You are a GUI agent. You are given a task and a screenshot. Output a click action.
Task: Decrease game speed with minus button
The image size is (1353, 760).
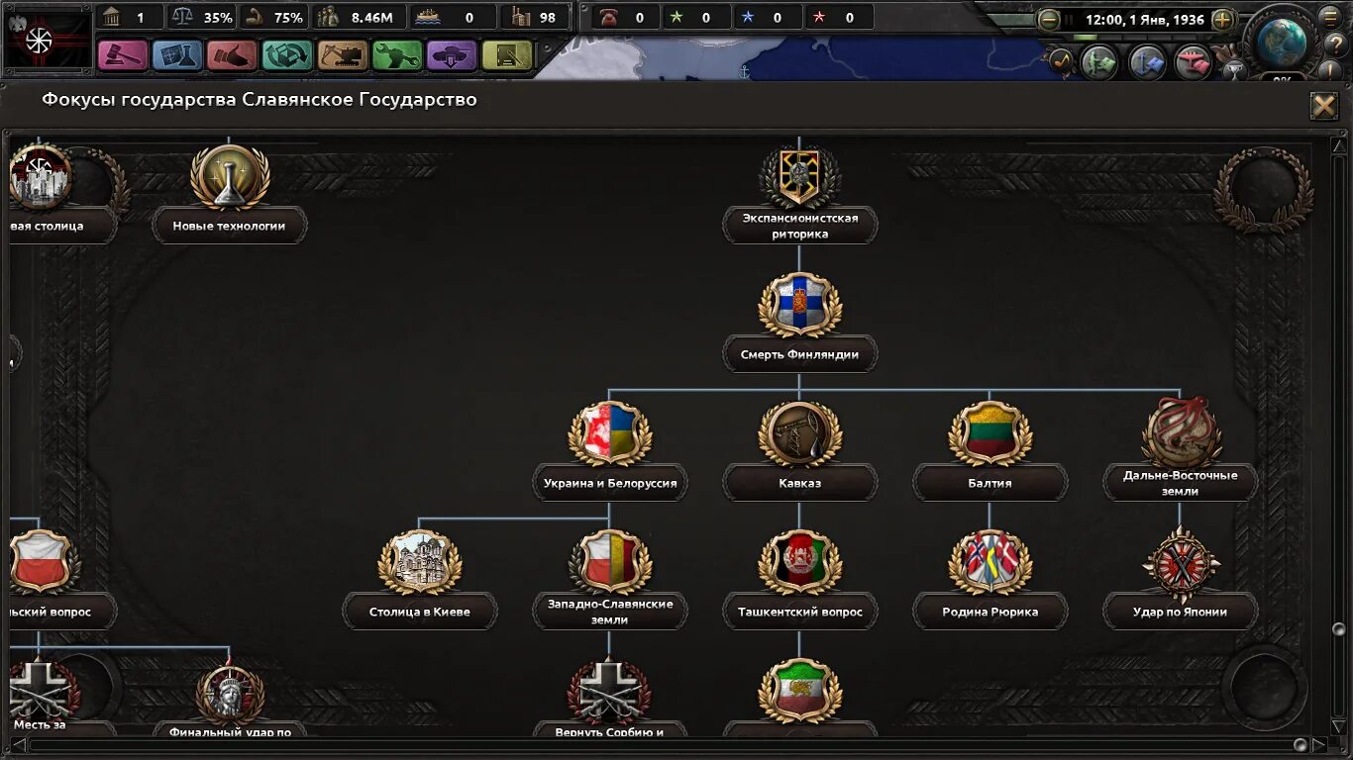pyautogui.click(x=1048, y=20)
